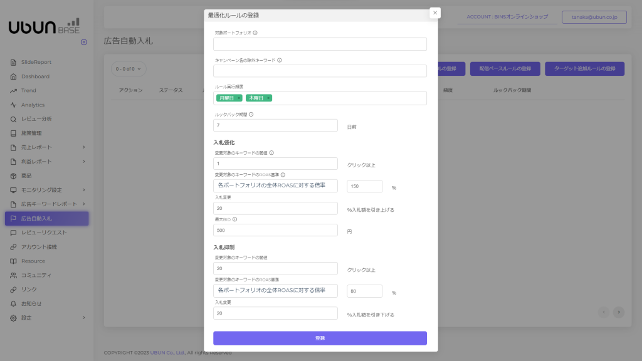The image size is (642, 361).
Task: Focus the 最大BID field showing 500
Action: [x=275, y=230]
